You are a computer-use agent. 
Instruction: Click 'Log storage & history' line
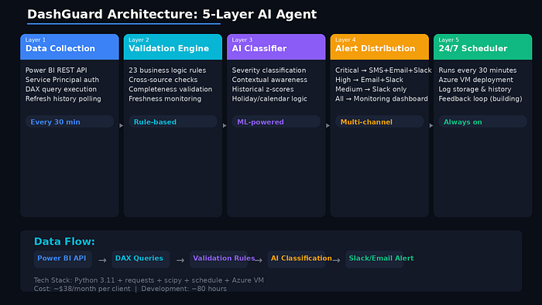coord(475,90)
